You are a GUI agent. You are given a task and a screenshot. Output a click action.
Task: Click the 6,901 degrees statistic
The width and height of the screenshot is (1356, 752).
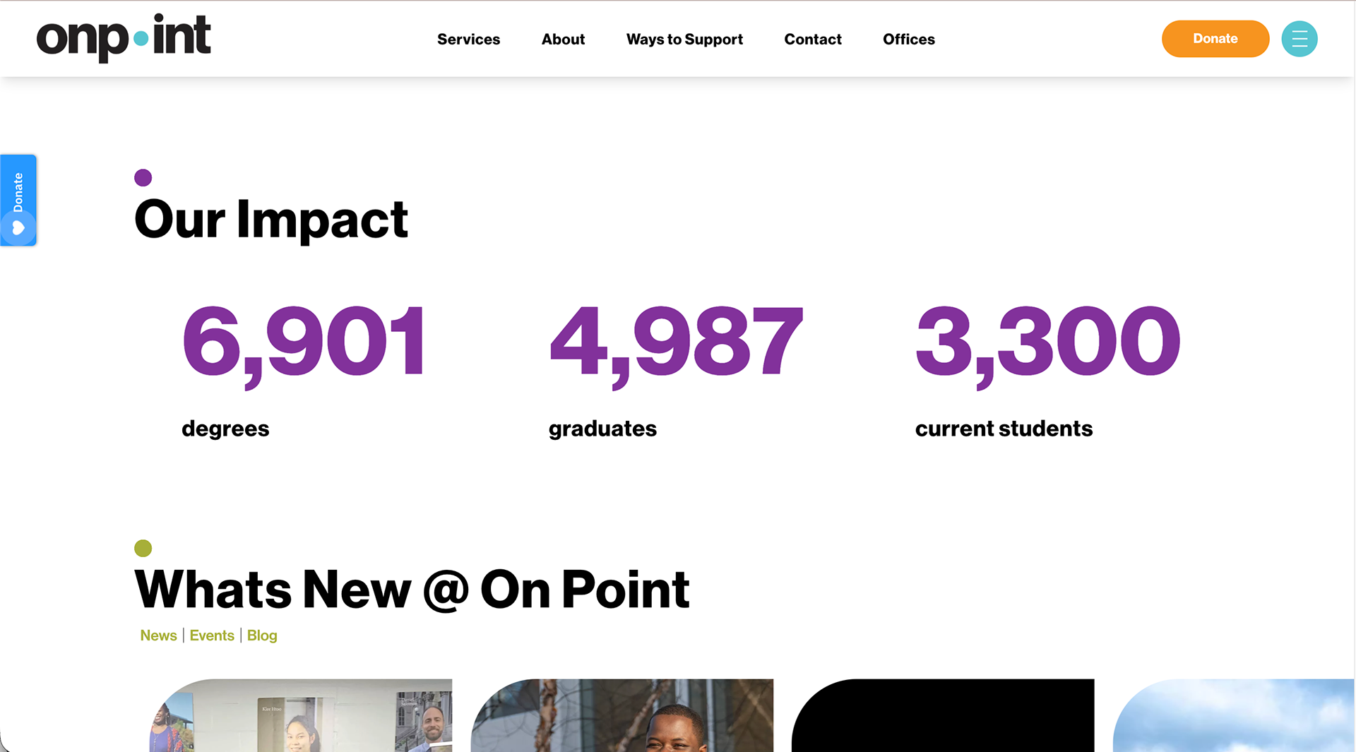click(304, 341)
